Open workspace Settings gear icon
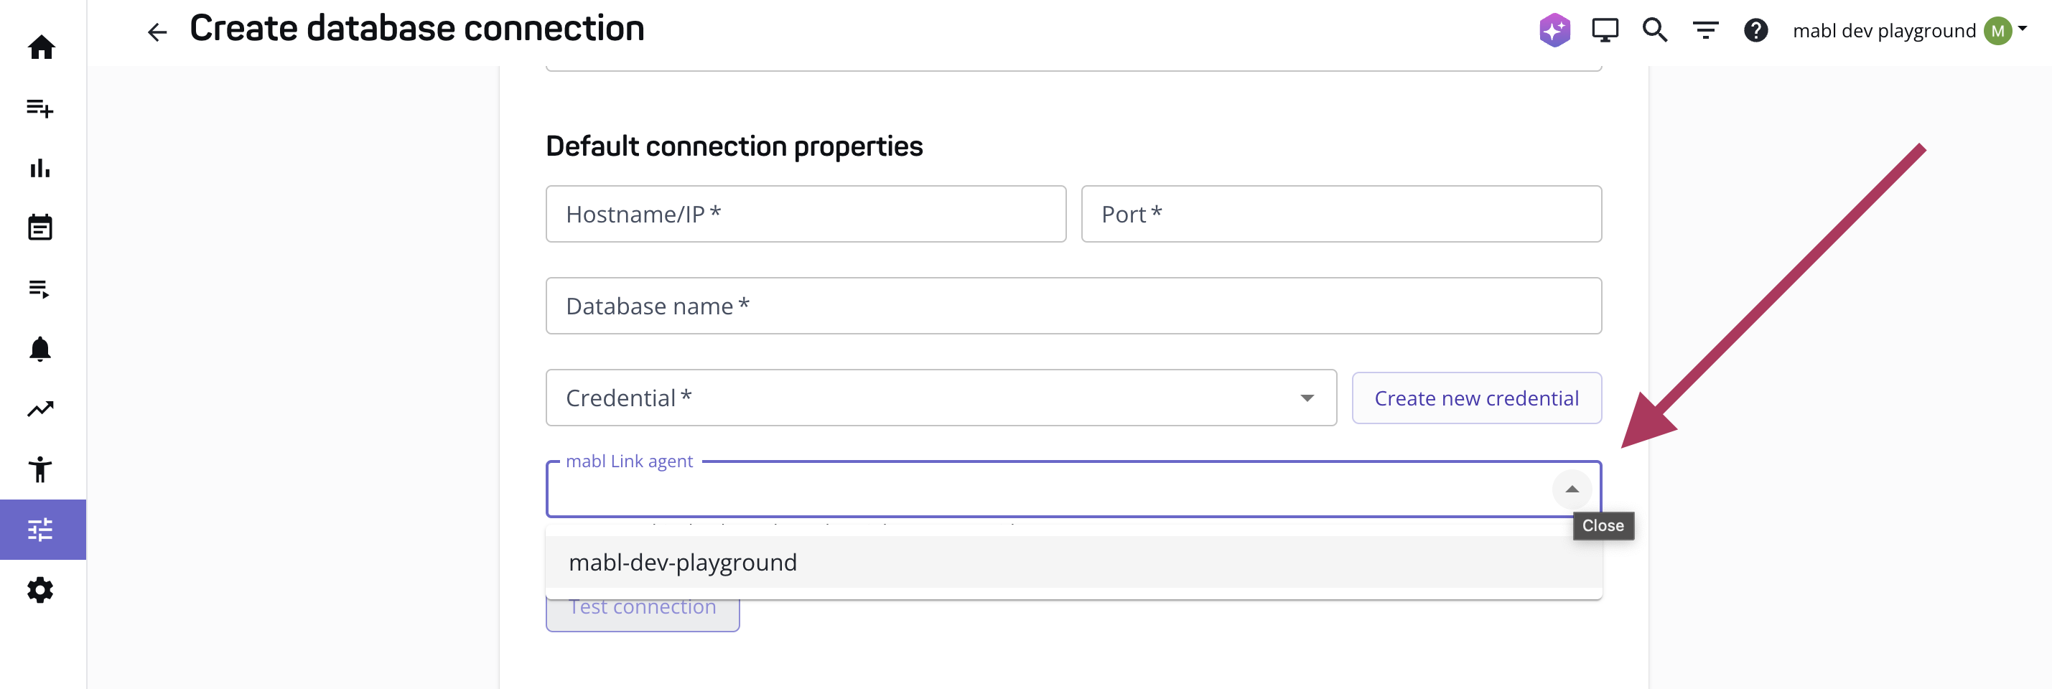Screen dimensions: 2052x689 tap(41, 589)
